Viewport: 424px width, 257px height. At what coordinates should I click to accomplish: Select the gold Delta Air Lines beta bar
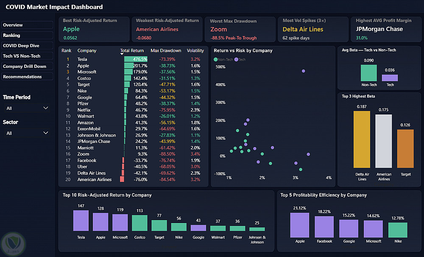tap(362, 140)
